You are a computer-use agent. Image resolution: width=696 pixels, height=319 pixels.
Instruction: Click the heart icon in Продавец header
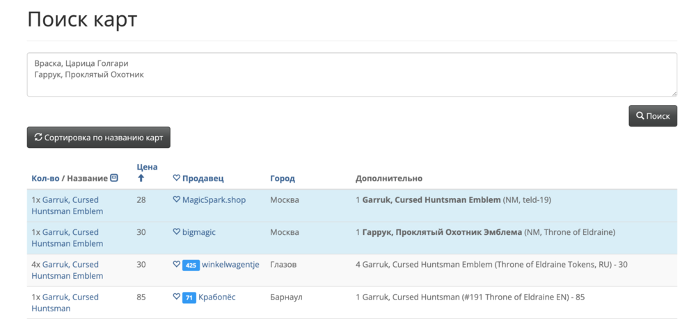pos(176,179)
